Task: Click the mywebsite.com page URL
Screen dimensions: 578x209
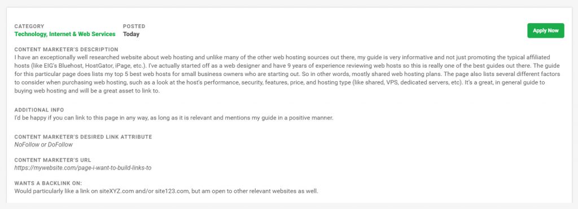Action: click(83, 168)
